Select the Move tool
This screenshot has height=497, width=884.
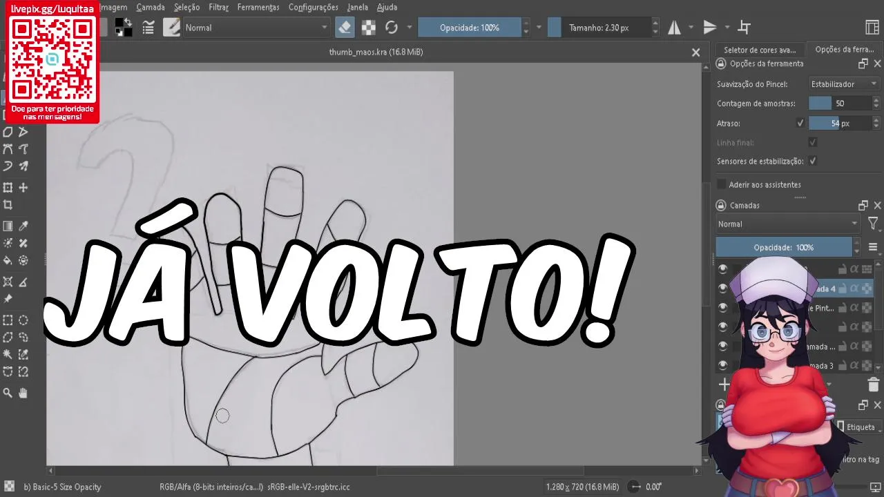pos(23,188)
